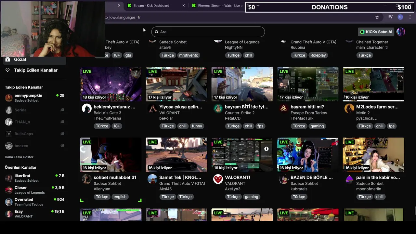This screenshot has height=234, width=416.
Task: Click League of Legends category above NightyNN
Action: pos(242,42)
